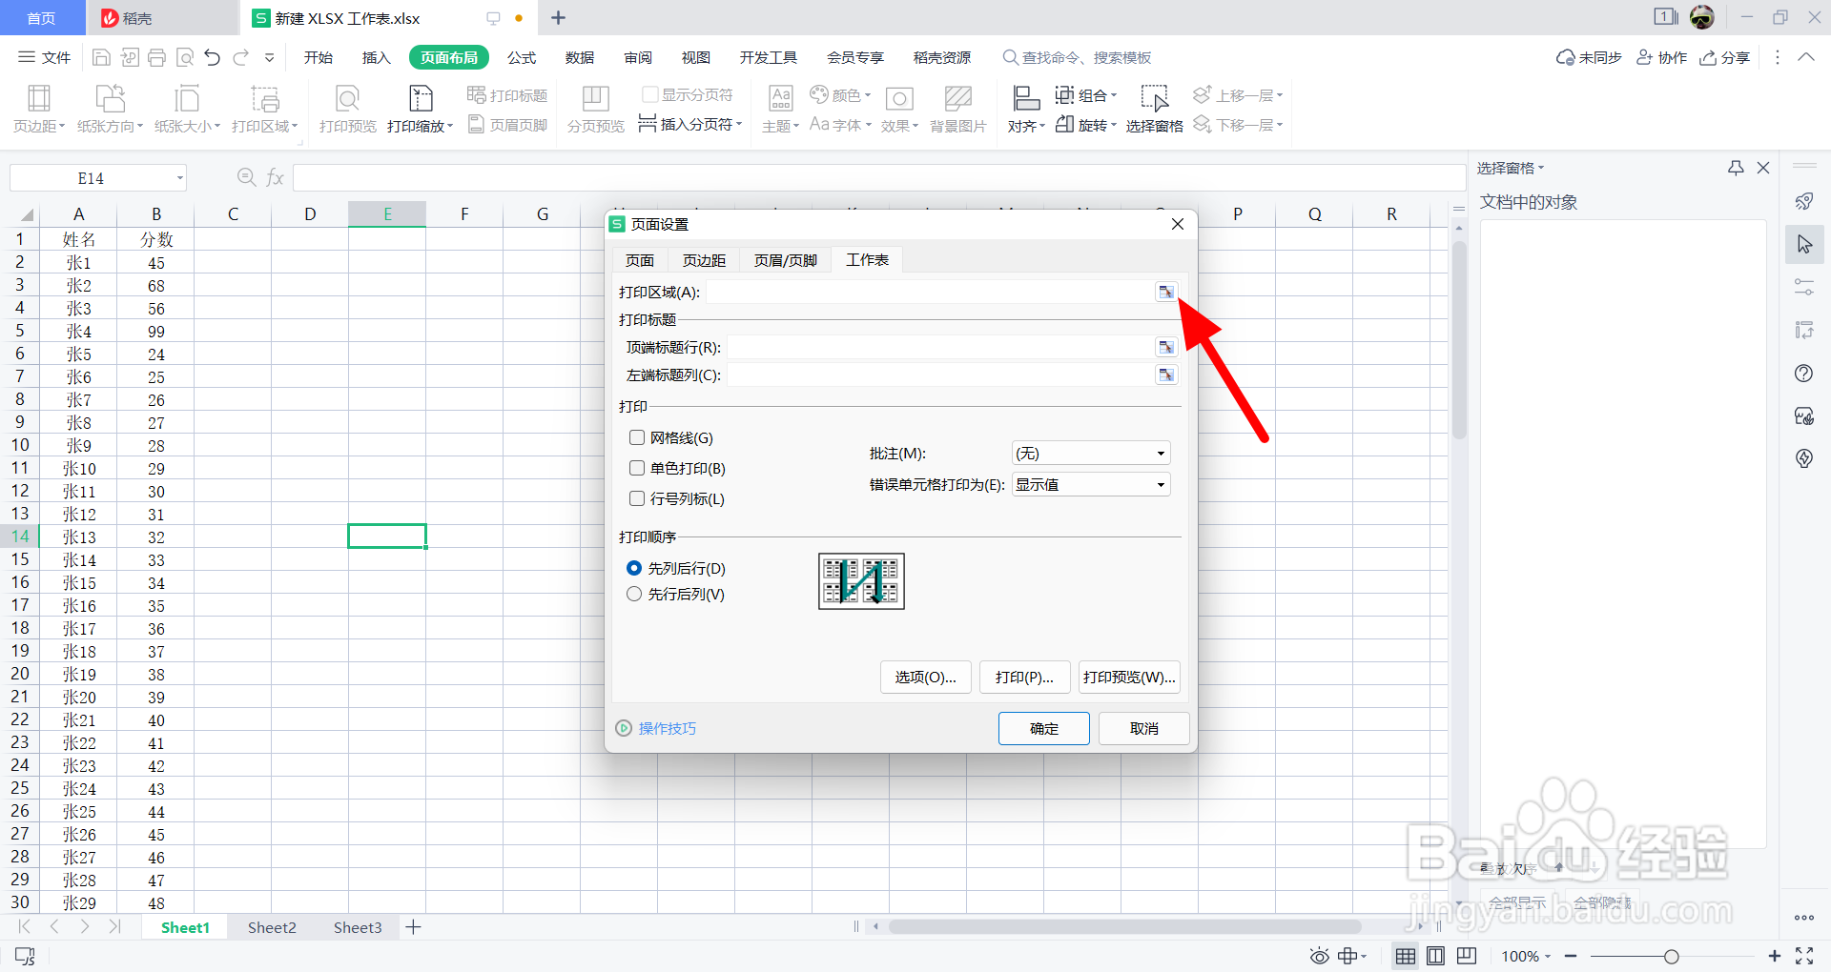Click the select arrow icon in the right sidebar

1804,245
